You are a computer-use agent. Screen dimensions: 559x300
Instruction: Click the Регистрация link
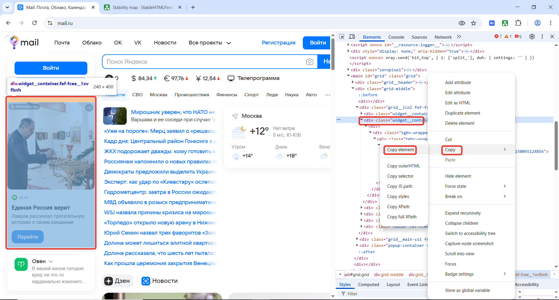(x=279, y=43)
